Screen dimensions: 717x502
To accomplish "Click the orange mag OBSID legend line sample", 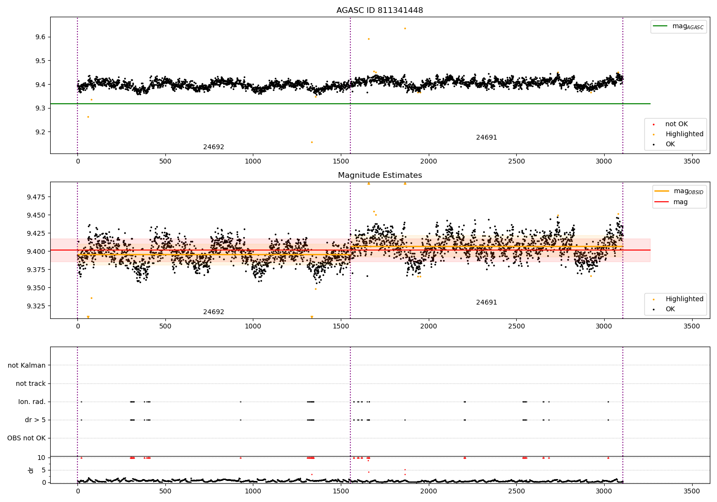I will point(662,191).
